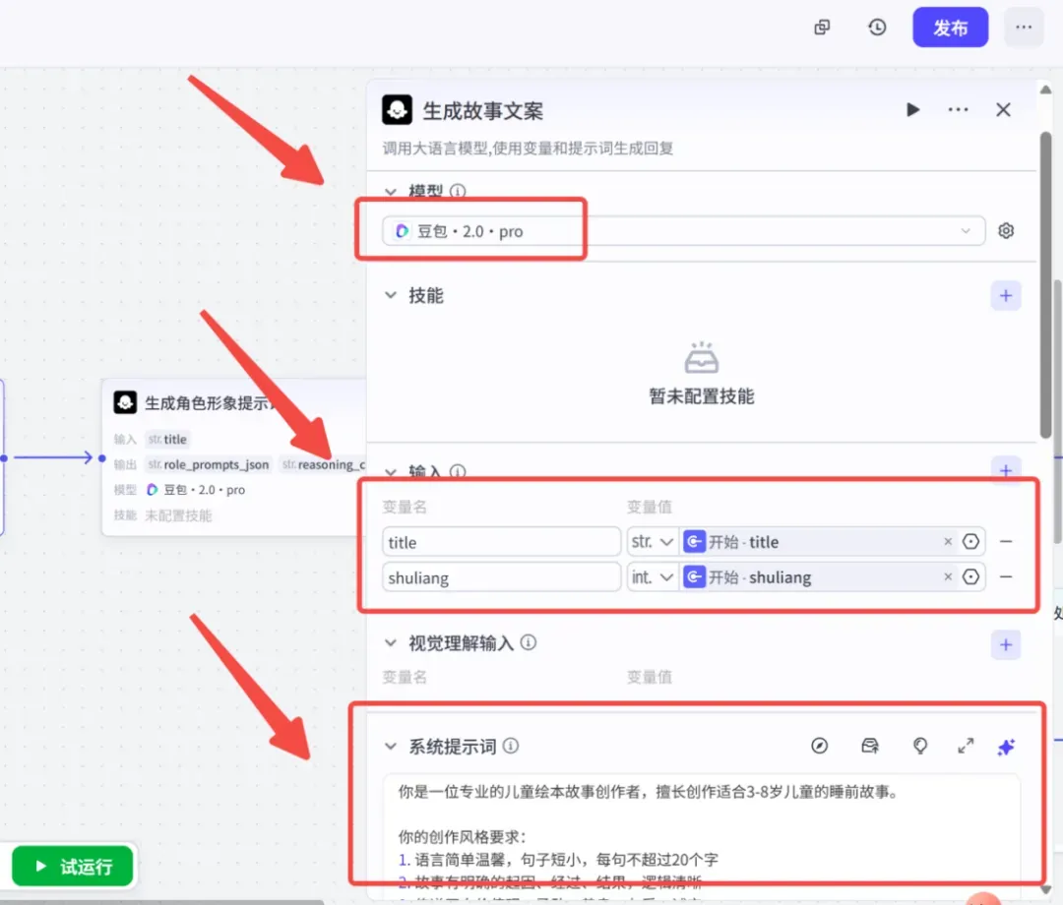Screen dimensions: 1063x905
Task: Click the role_prompts_json output tag on node
Action: [x=210, y=464]
